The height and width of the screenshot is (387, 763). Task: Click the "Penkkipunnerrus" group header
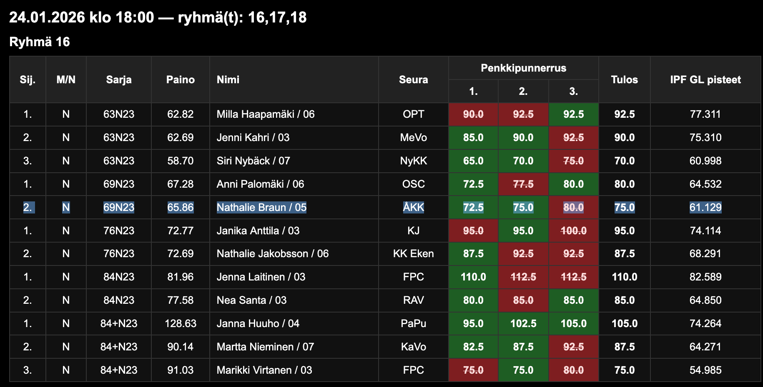523,68
